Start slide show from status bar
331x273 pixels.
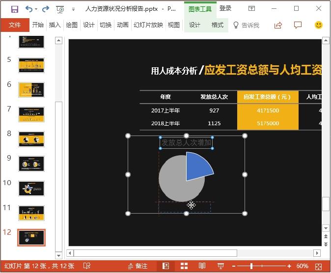click(221, 266)
